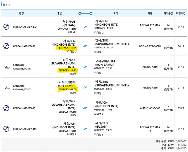
Task: Click booking class K (일반석)
Action: 168,108
